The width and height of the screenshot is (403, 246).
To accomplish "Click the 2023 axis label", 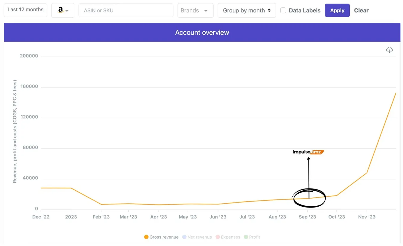I will [x=71, y=217].
